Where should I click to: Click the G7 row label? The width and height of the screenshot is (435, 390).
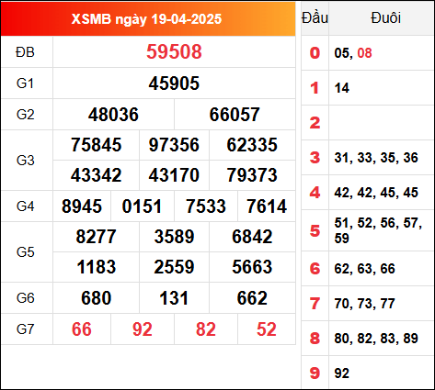click(25, 329)
